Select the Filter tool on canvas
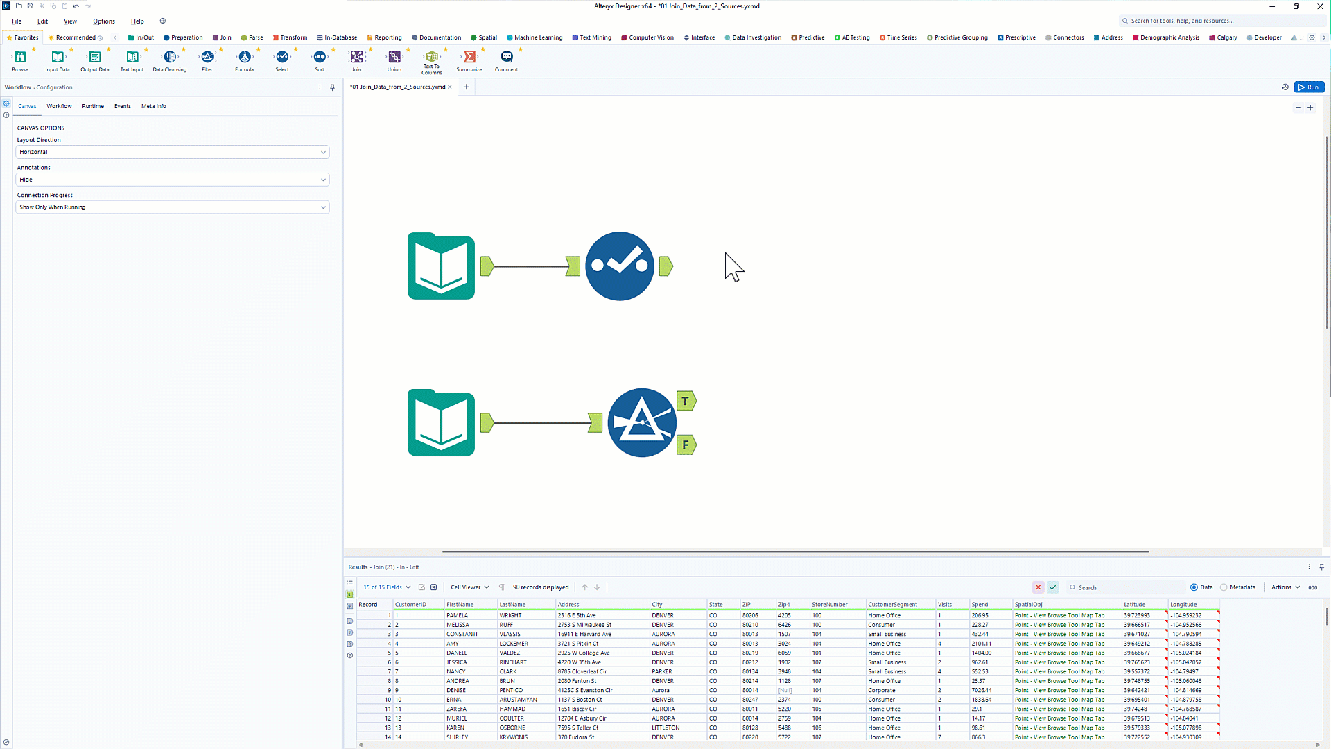 (x=641, y=422)
